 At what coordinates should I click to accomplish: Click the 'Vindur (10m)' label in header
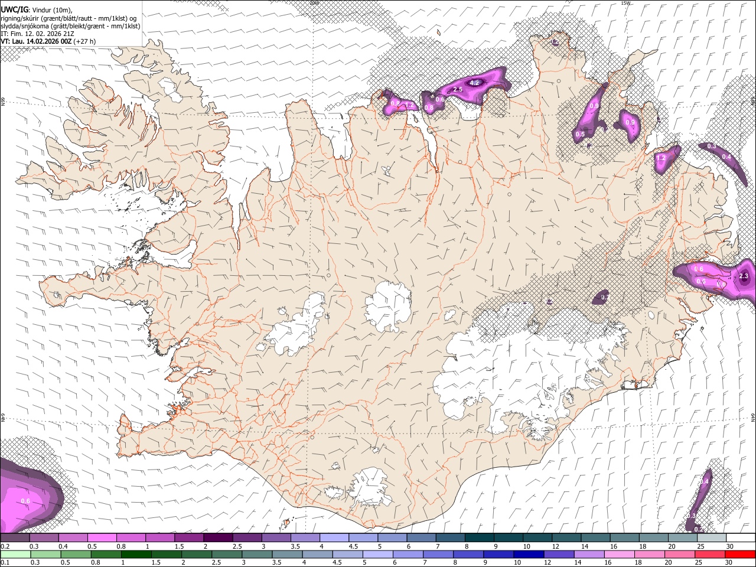[x=52, y=9]
